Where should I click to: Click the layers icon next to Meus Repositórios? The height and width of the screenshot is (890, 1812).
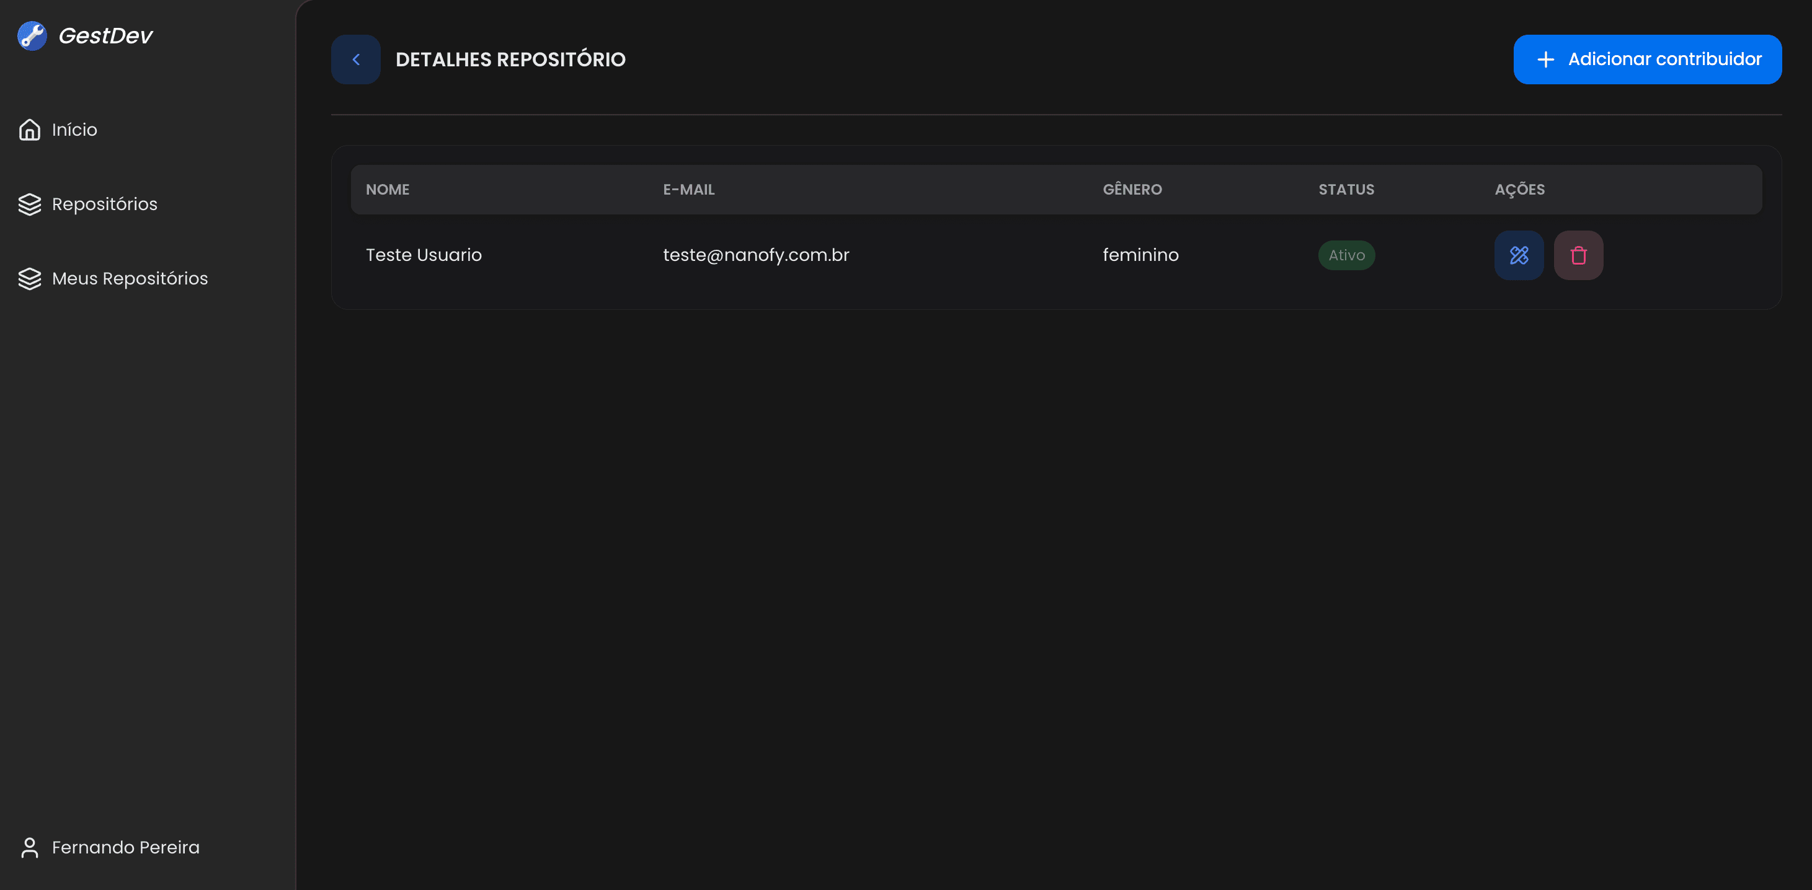point(30,278)
